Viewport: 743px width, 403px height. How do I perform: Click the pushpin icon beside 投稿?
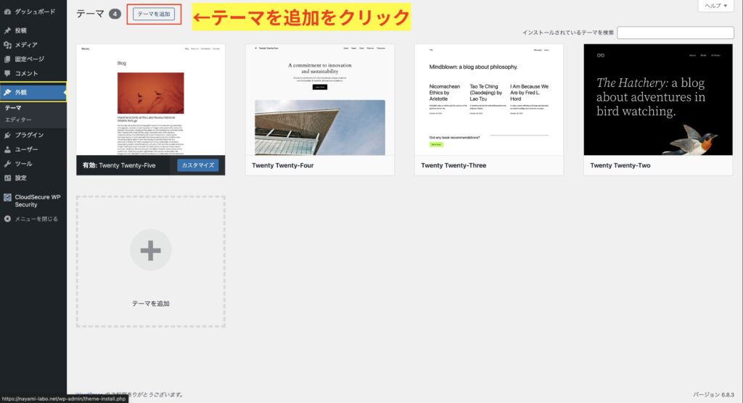(7, 31)
